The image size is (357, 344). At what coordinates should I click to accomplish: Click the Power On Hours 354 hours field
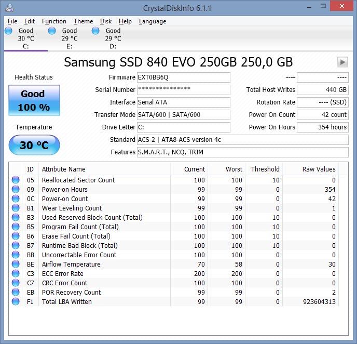point(323,127)
